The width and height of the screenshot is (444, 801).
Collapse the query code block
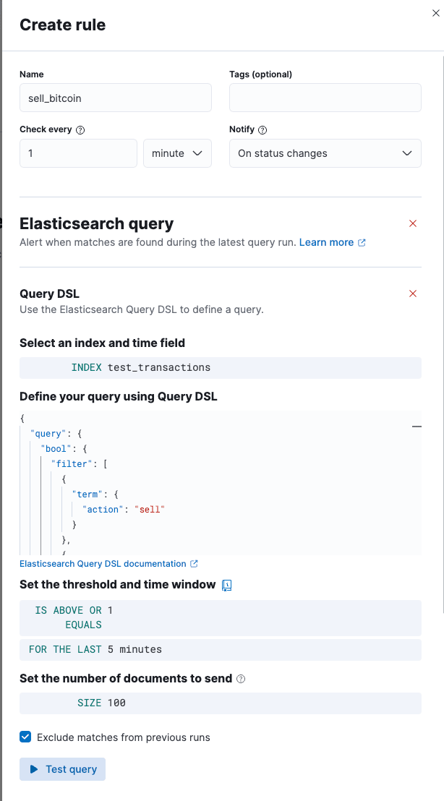click(x=417, y=427)
